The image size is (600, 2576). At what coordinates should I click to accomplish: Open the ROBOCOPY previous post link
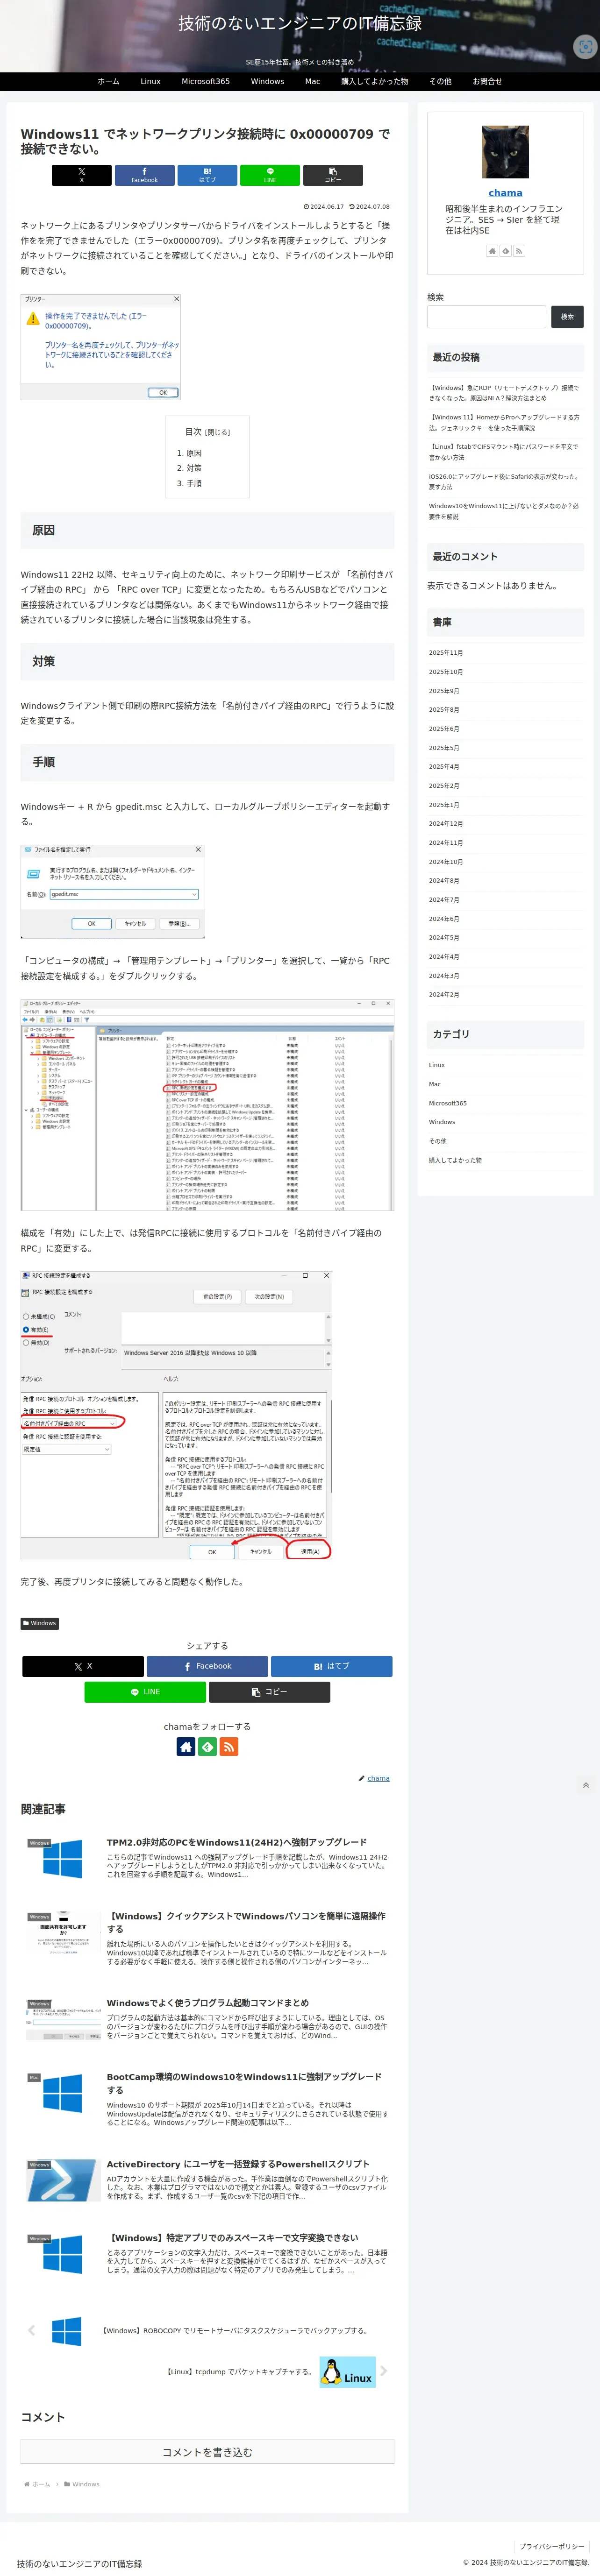(236, 2330)
